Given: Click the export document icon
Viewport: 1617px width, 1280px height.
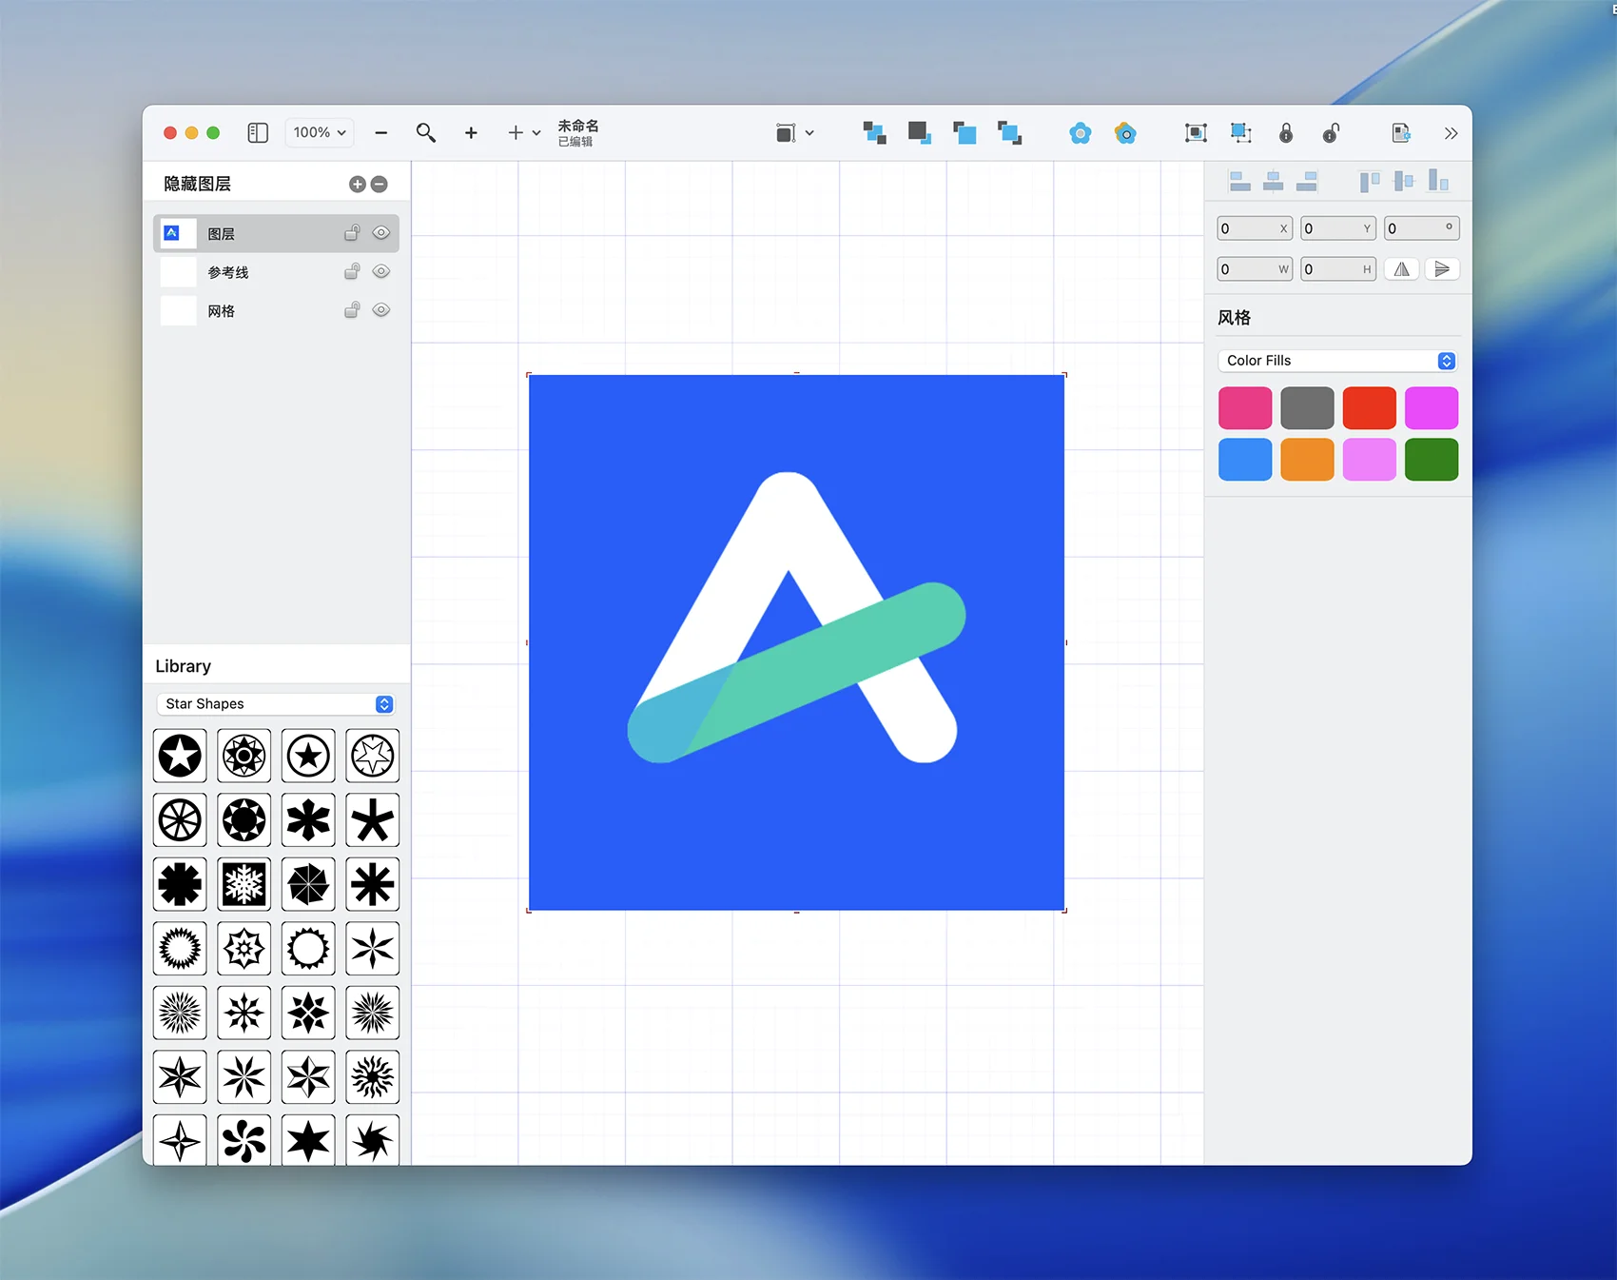Looking at the screenshot, I should coord(1401,133).
